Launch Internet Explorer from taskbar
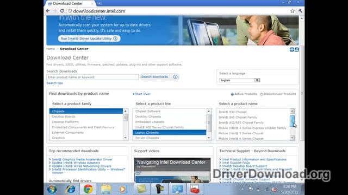348x195 pixels. click(x=71, y=189)
